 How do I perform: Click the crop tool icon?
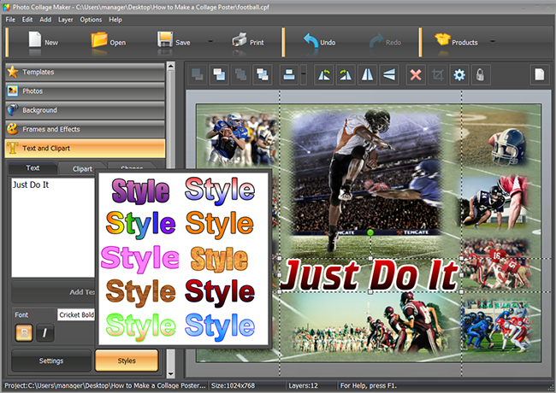point(437,74)
